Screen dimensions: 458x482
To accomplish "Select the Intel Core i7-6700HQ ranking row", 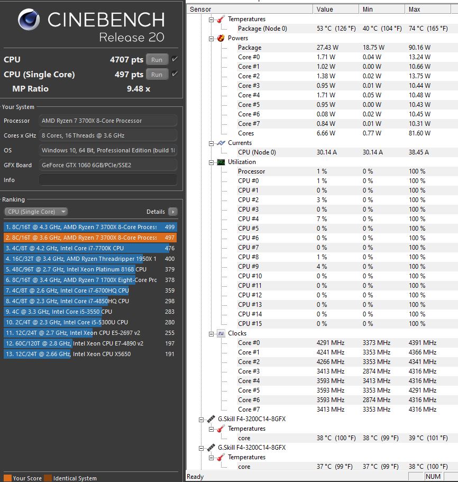I will pos(90,290).
